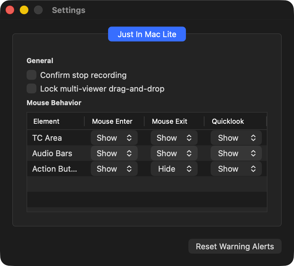Click the Mouse Enter column header
The image size is (294, 266).
click(x=114, y=121)
